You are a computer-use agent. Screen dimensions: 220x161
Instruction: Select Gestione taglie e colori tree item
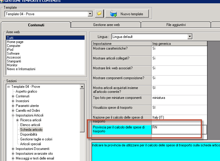[x=36, y=139]
